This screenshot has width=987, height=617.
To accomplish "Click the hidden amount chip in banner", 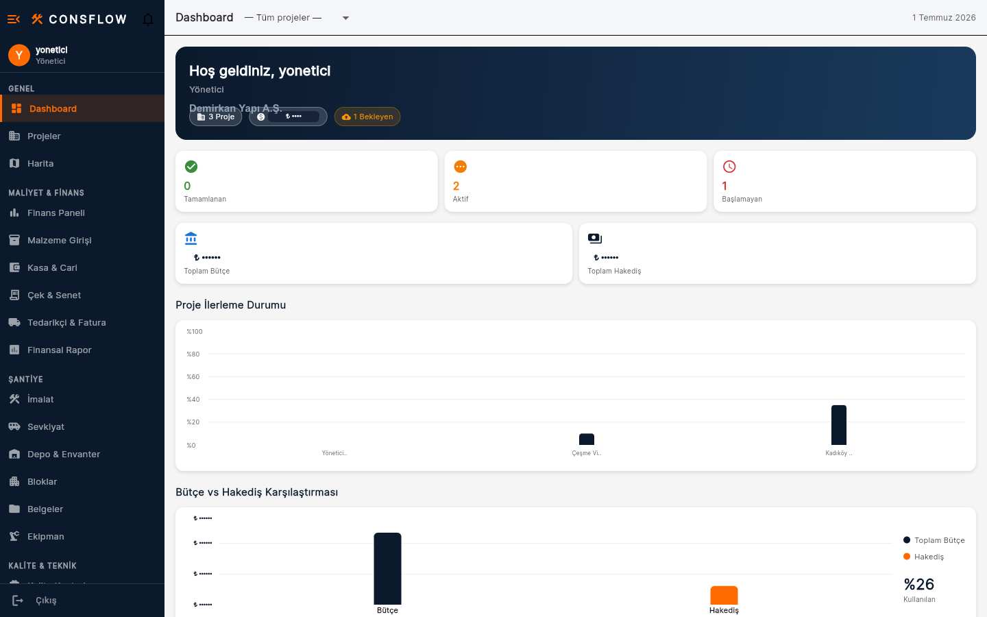I will [288, 117].
